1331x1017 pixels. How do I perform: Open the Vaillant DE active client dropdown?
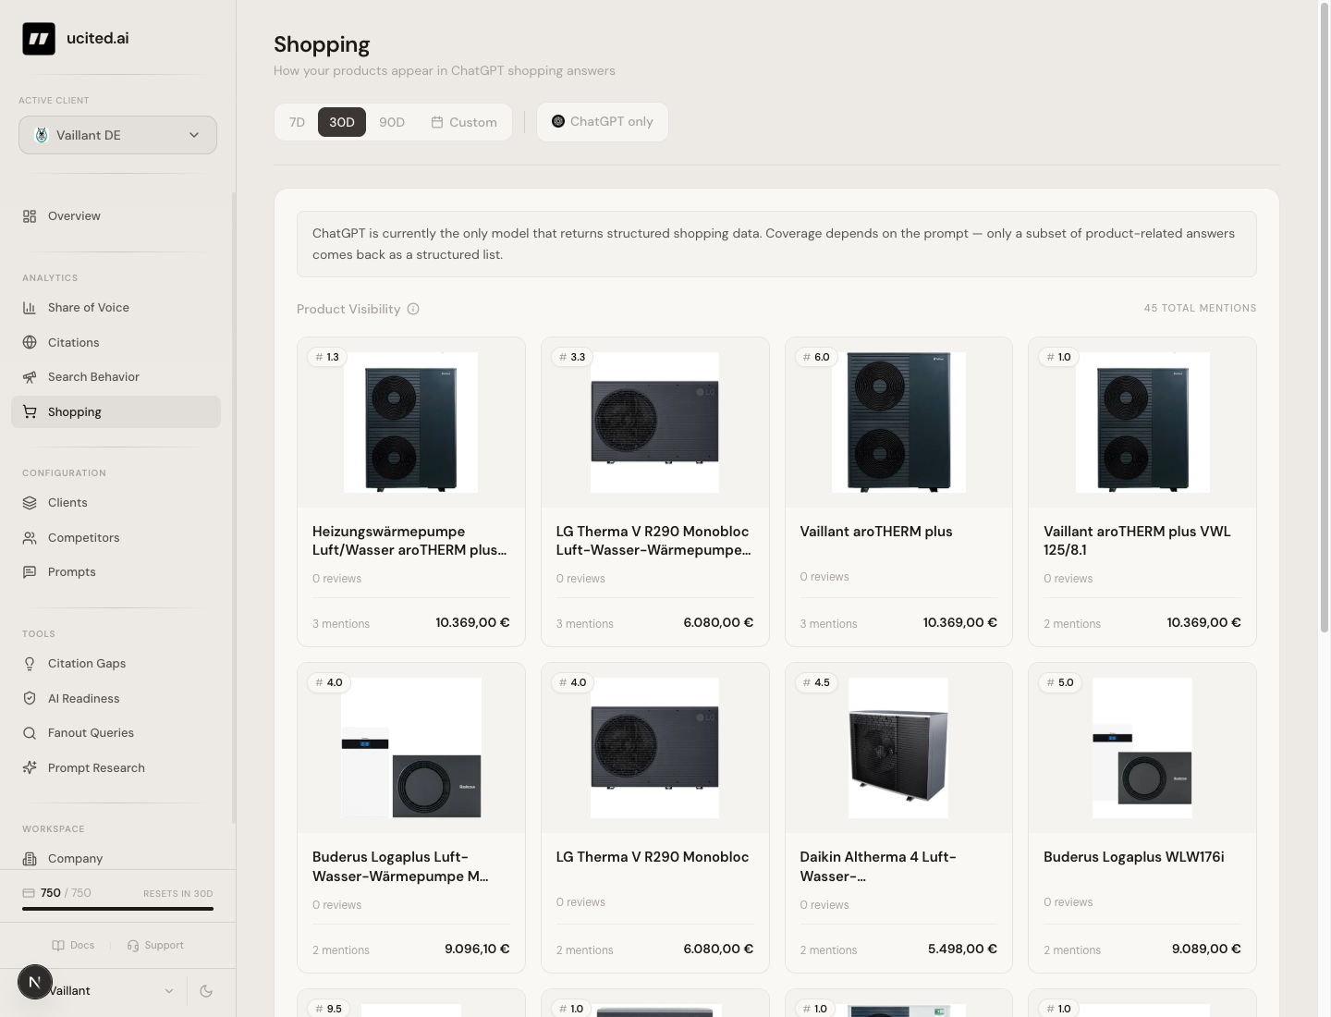pos(117,135)
